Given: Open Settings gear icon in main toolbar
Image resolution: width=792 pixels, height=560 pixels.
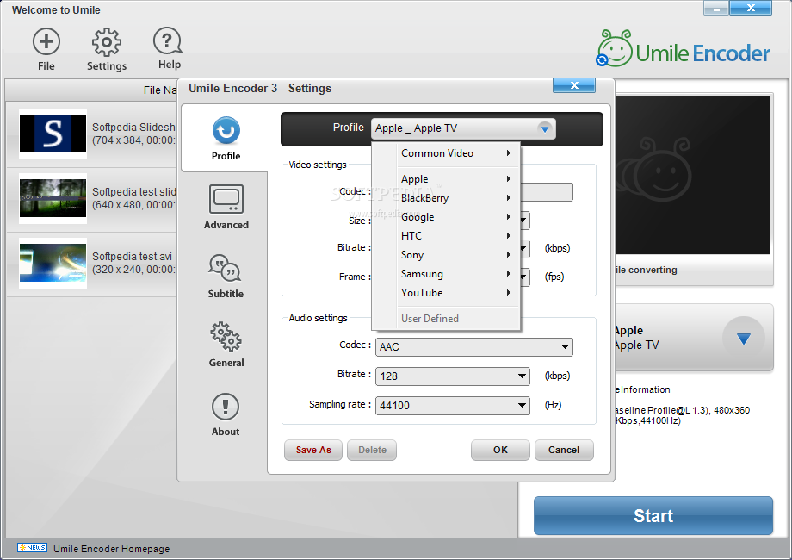Looking at the screenshot, I should (x=106, y=42).
